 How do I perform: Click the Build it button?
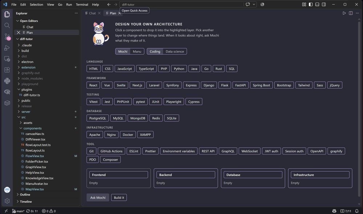pos(119,198)
